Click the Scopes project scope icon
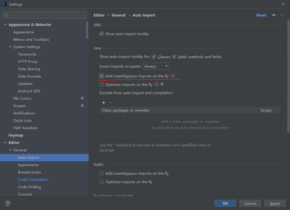The height and width of the screenshot is (210, 290). pos(82,106)
